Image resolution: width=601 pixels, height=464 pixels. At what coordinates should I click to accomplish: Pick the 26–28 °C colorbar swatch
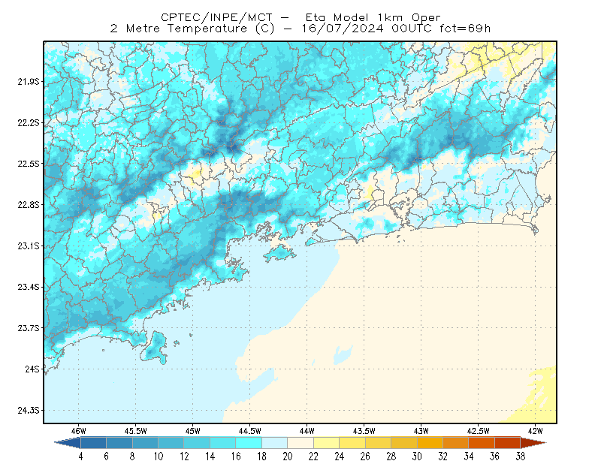click(x=378, y=442)
